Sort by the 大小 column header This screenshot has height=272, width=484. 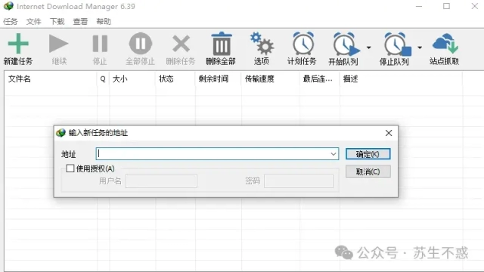132,79
